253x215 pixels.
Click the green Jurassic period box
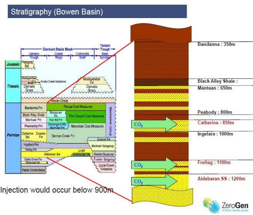click(x=12, y=65)
